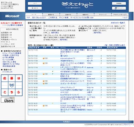The height and width of the screenshot is (127, 134).
Task: Open poster papa722 profile link
Action: pos(90,56)
